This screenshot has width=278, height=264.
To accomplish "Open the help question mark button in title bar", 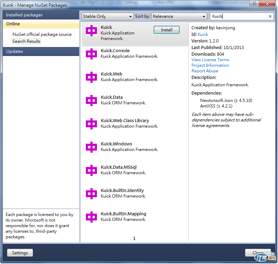I will 254,3.
